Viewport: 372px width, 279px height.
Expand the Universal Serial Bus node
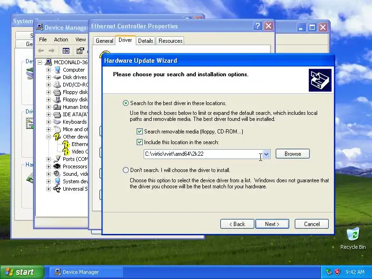[x=48, y=189]
